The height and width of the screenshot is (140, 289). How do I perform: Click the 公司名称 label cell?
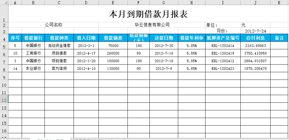[54, 25]
